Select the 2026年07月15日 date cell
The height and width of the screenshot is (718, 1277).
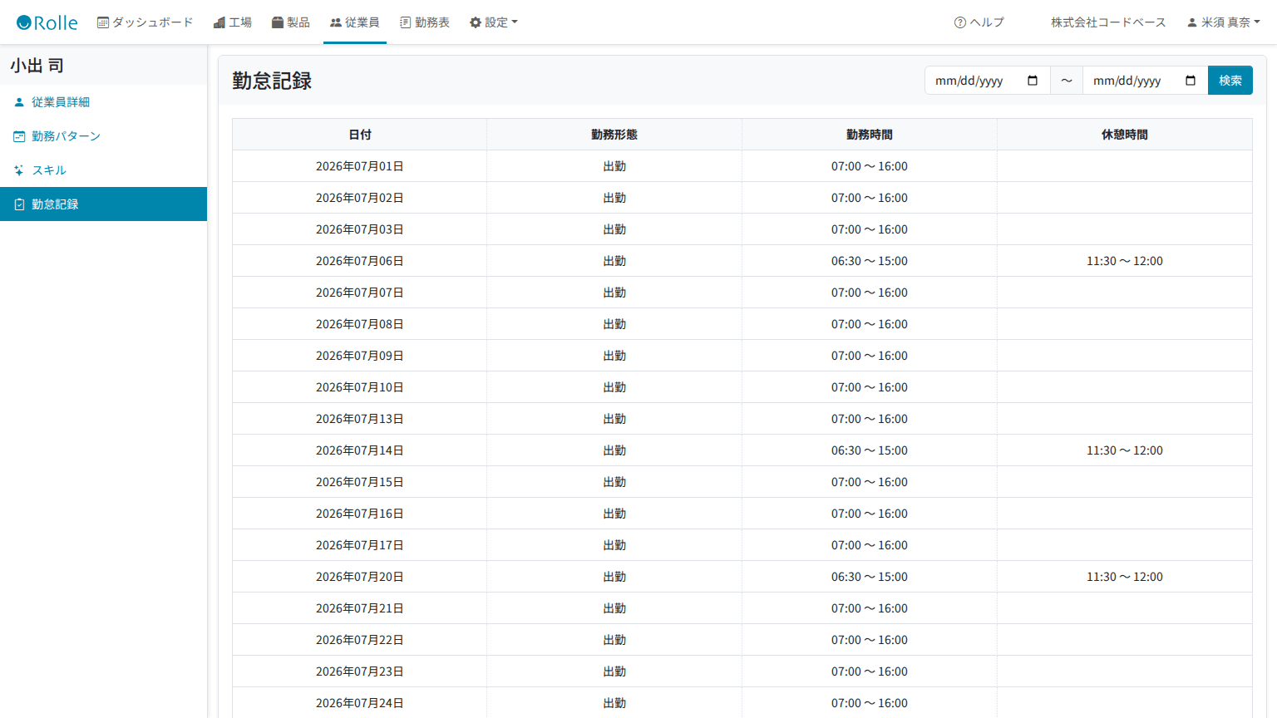click(x=360, y=482)
